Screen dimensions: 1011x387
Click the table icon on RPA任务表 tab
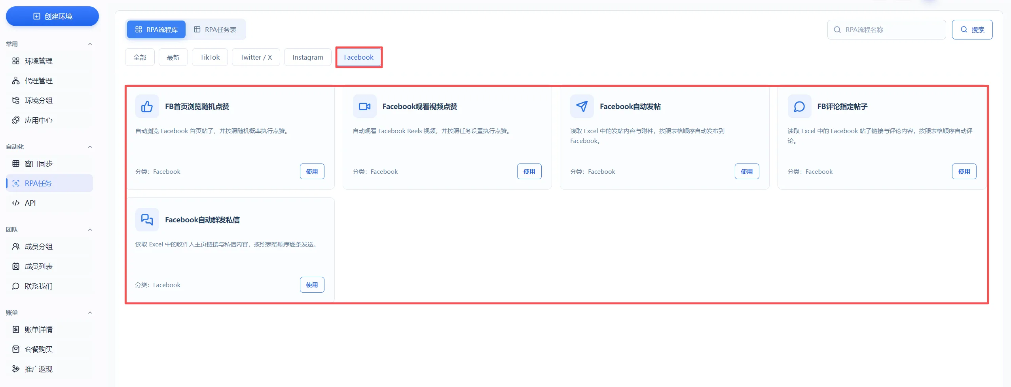(197, 30)
